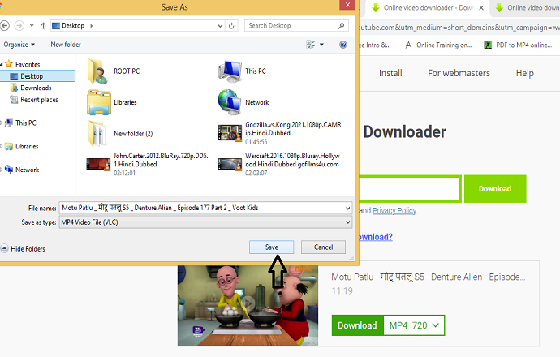Open PDF to MP4 online bookmark
The image size is (560, 357).
pos(518,45)
